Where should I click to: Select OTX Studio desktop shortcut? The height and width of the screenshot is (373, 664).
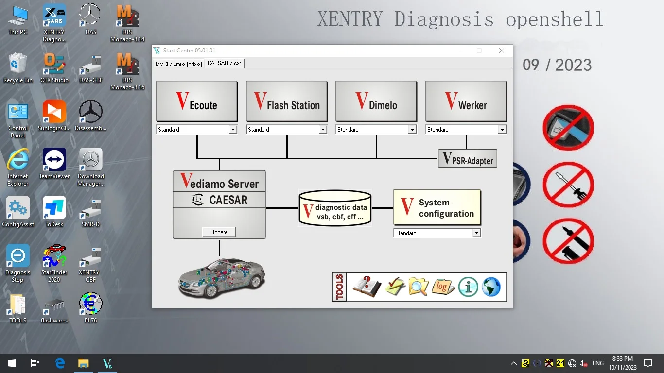(x=54, y=68)
